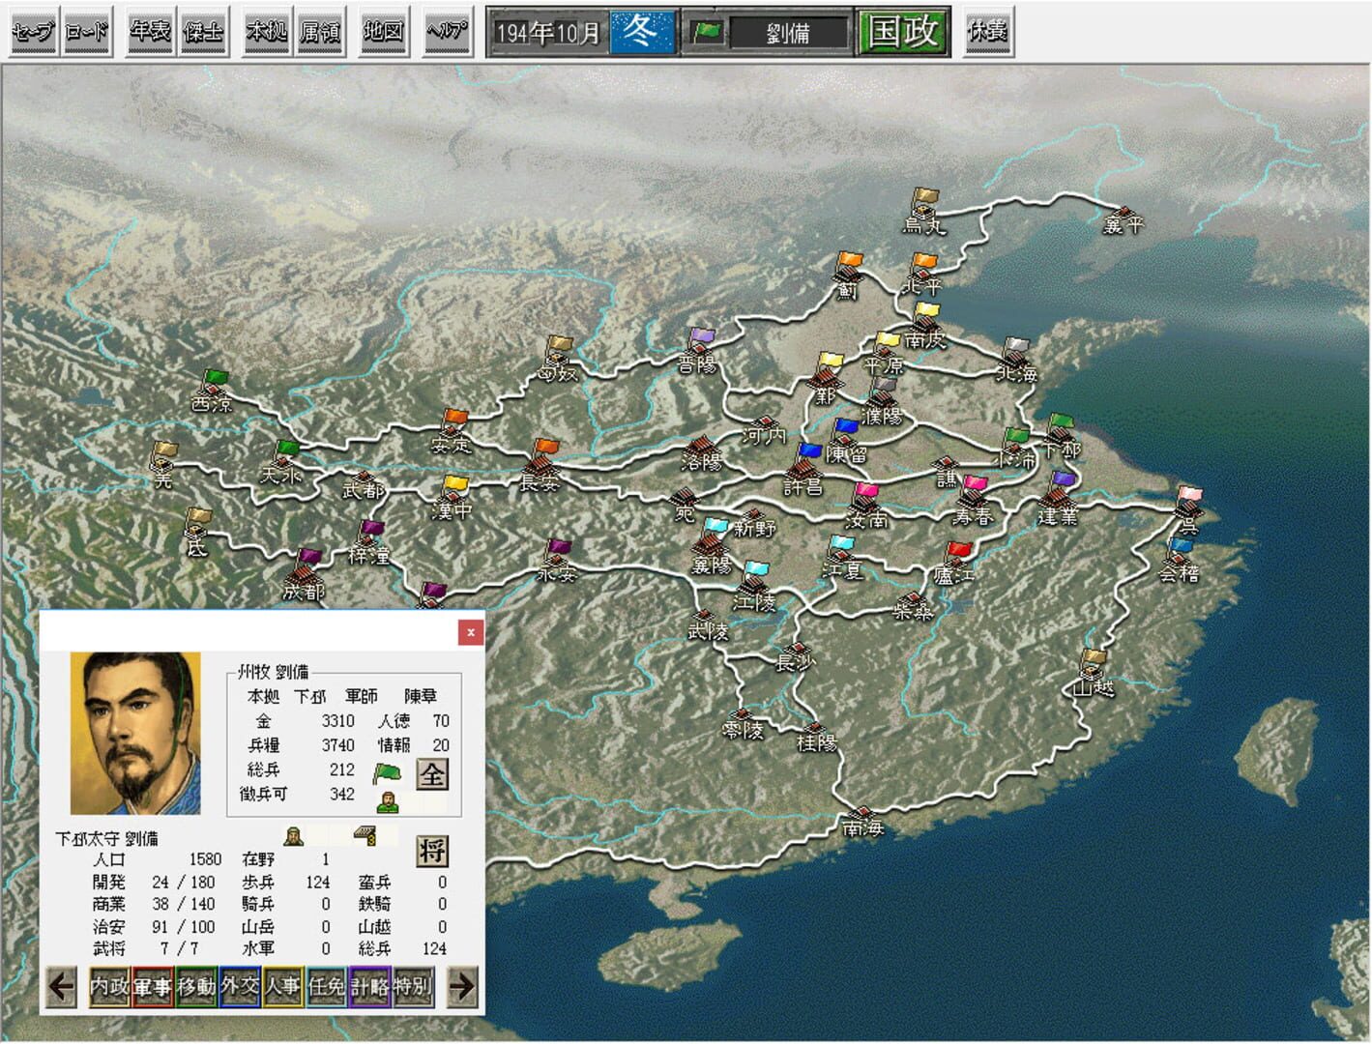Select the 軍事 military command icon
Screen dimensions: 1372x1044
152,989
